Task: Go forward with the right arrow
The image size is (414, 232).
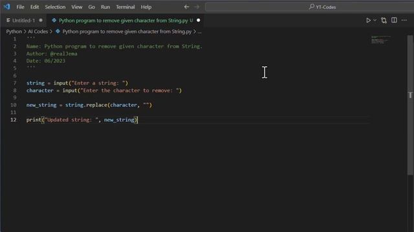Action: pyautogui.click(x=197, y=7)
